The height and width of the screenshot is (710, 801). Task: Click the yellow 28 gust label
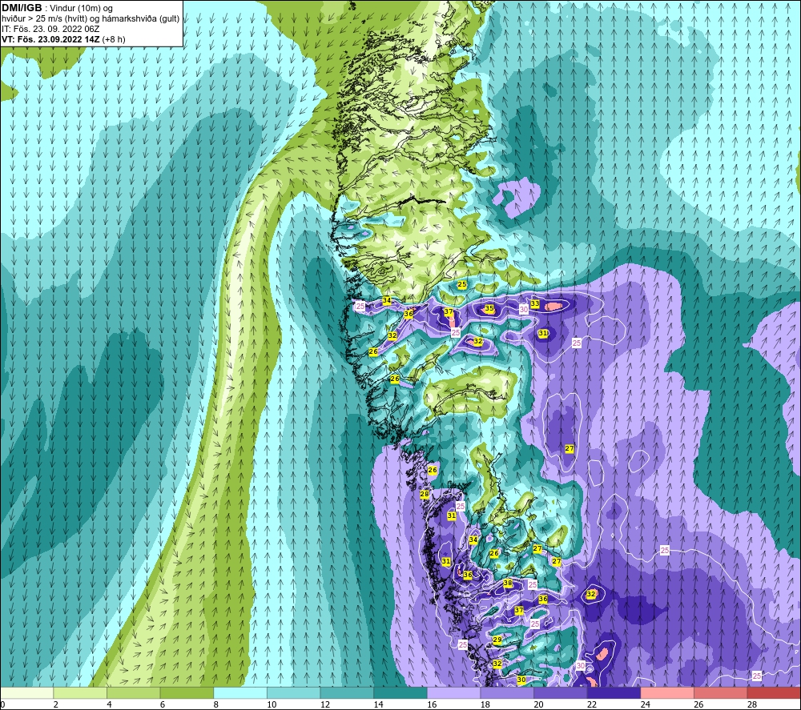(425, 494)
